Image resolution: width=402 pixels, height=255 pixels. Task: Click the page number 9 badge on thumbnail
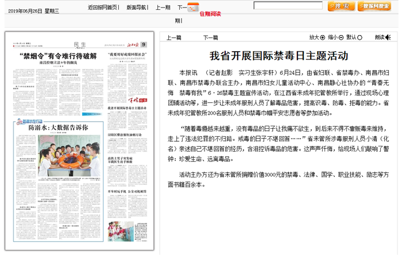click(x=144, y=45)
